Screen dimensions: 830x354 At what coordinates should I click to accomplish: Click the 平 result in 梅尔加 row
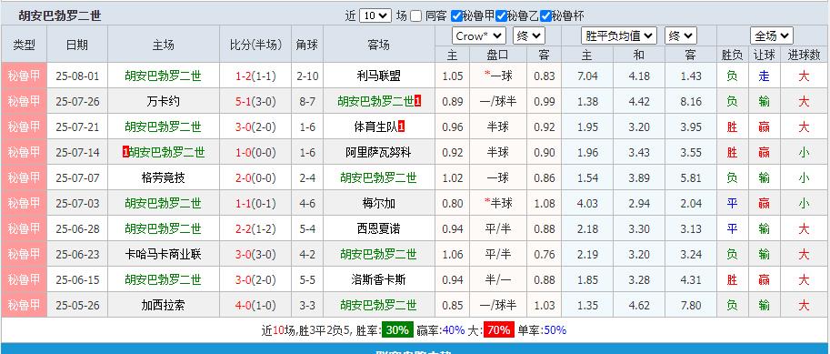click(x=732, y=204)
